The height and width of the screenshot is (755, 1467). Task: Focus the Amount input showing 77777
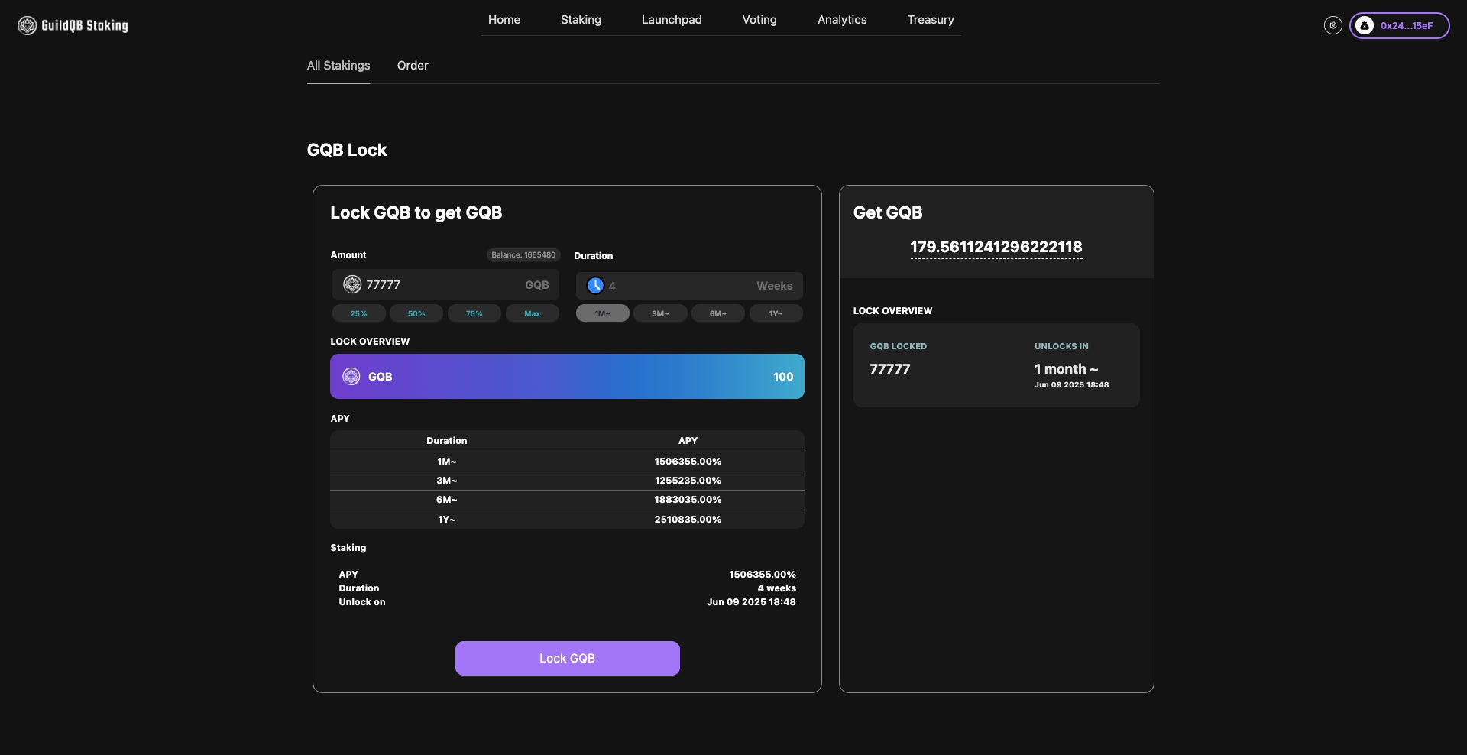coord(445,284)
